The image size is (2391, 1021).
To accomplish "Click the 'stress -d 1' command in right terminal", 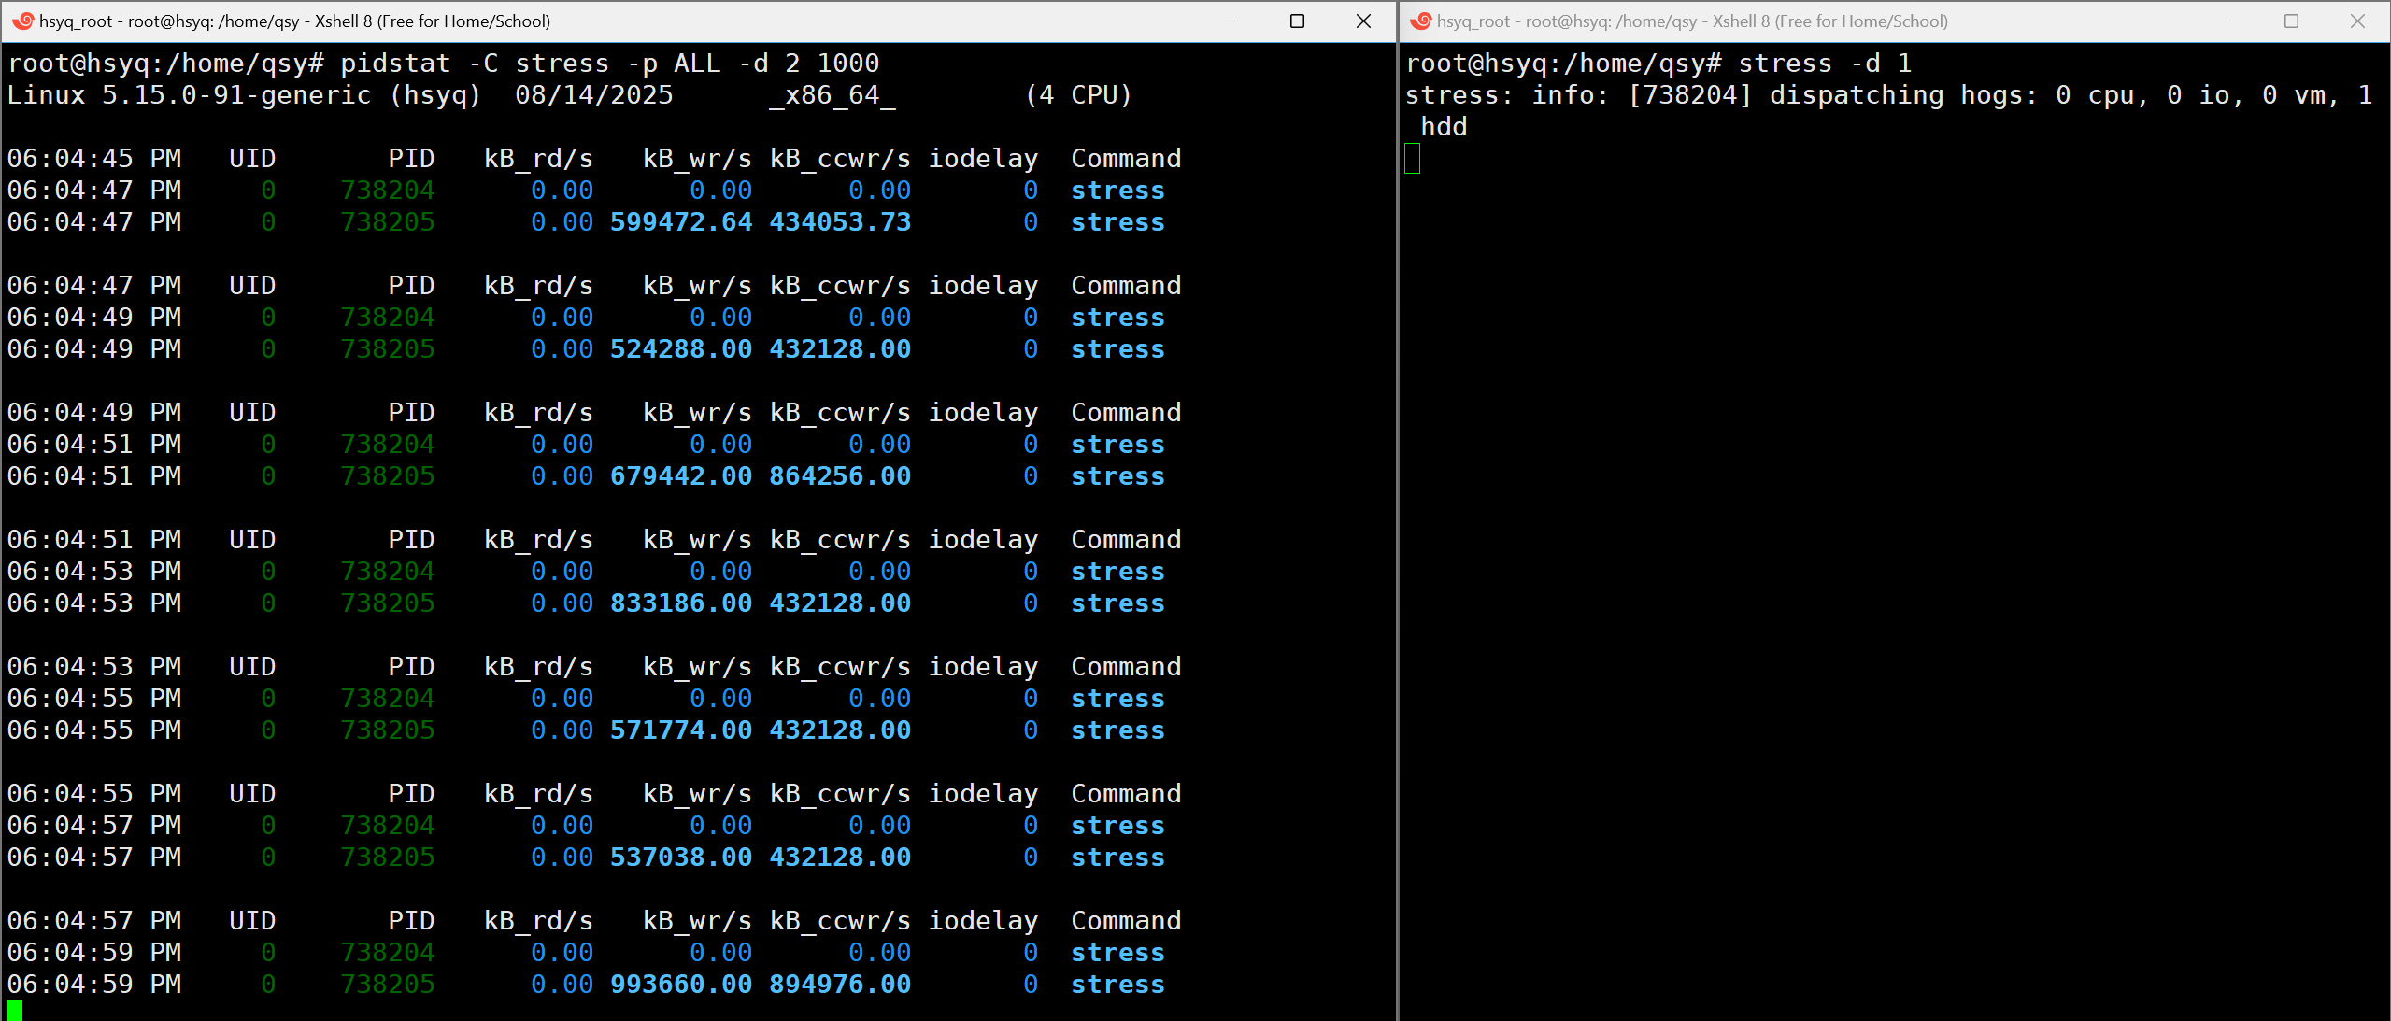I will pos(1825,64).
